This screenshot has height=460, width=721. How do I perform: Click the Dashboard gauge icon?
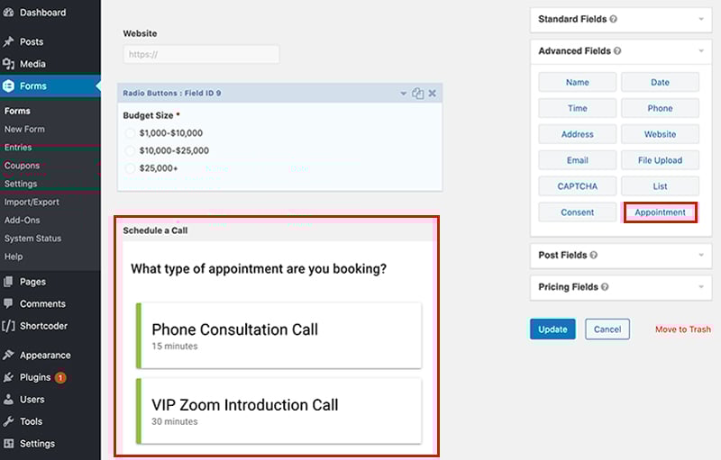click(8, 13)
